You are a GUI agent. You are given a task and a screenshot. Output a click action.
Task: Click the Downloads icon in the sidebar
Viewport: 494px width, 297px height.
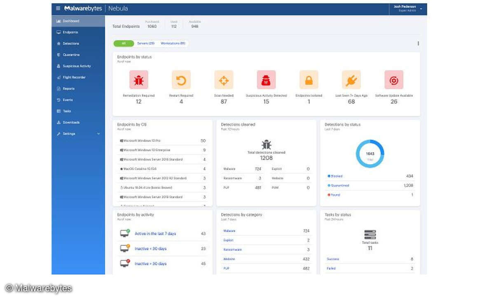58,123
